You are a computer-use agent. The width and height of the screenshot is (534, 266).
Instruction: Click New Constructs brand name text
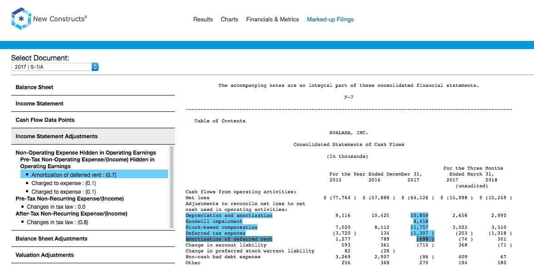[60, 18]
